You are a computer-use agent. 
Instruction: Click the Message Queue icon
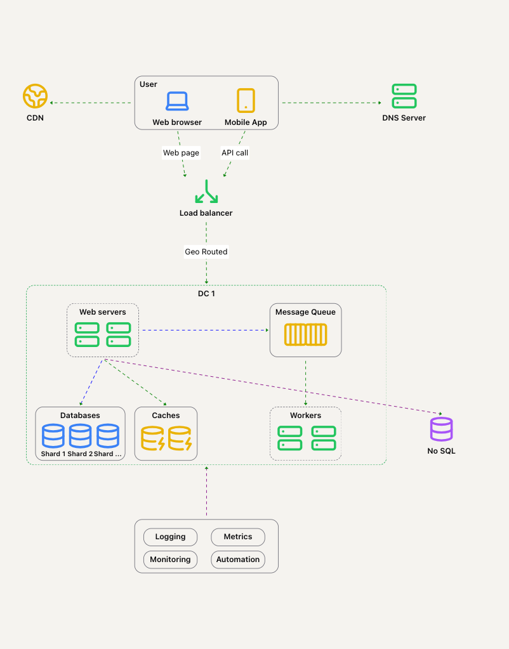[x=305, y=334]
